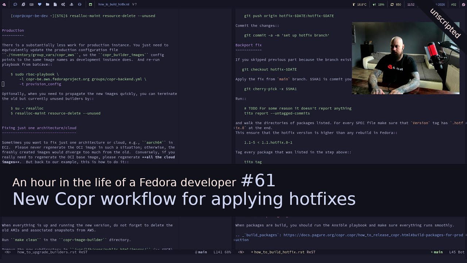Click the top resalloc-maint resource-delete prompt line
Viewport: 467px width, 263px height.
(83, 16)
